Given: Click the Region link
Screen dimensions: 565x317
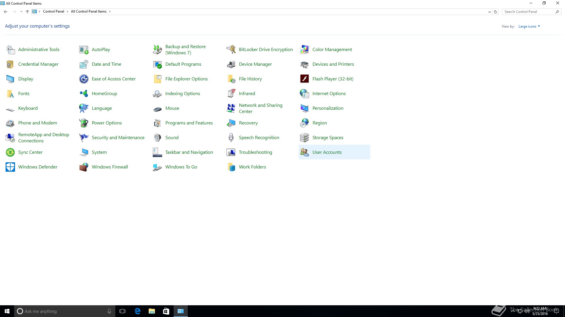Looking at the screenshot, I should (320, 123).
